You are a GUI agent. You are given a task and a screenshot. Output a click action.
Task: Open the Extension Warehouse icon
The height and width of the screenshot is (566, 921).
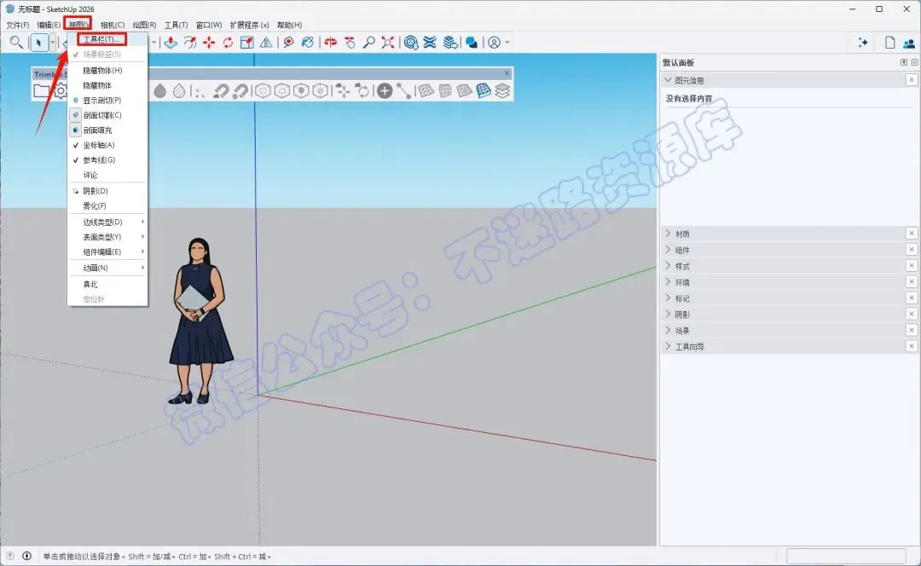click(430, 43)
